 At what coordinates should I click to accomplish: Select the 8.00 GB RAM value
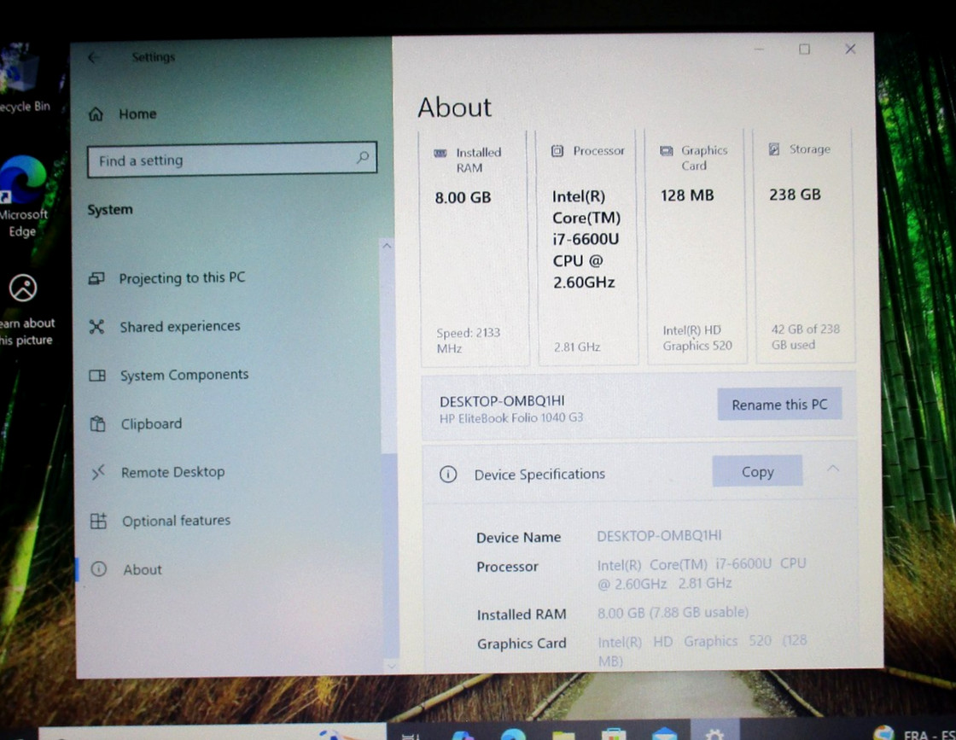click(x=463, y=197)
